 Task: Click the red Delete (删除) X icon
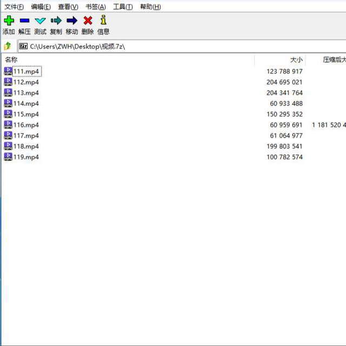pyautogui.click(x=88, y=21)
